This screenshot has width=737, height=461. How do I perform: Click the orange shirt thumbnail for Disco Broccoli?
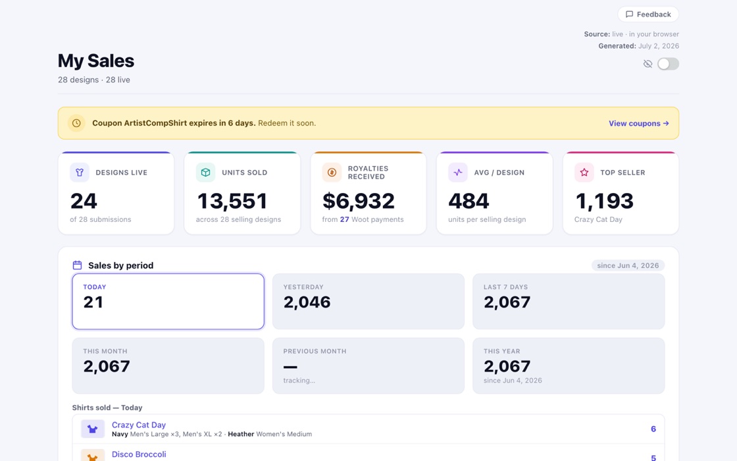(x=93, y=455)
